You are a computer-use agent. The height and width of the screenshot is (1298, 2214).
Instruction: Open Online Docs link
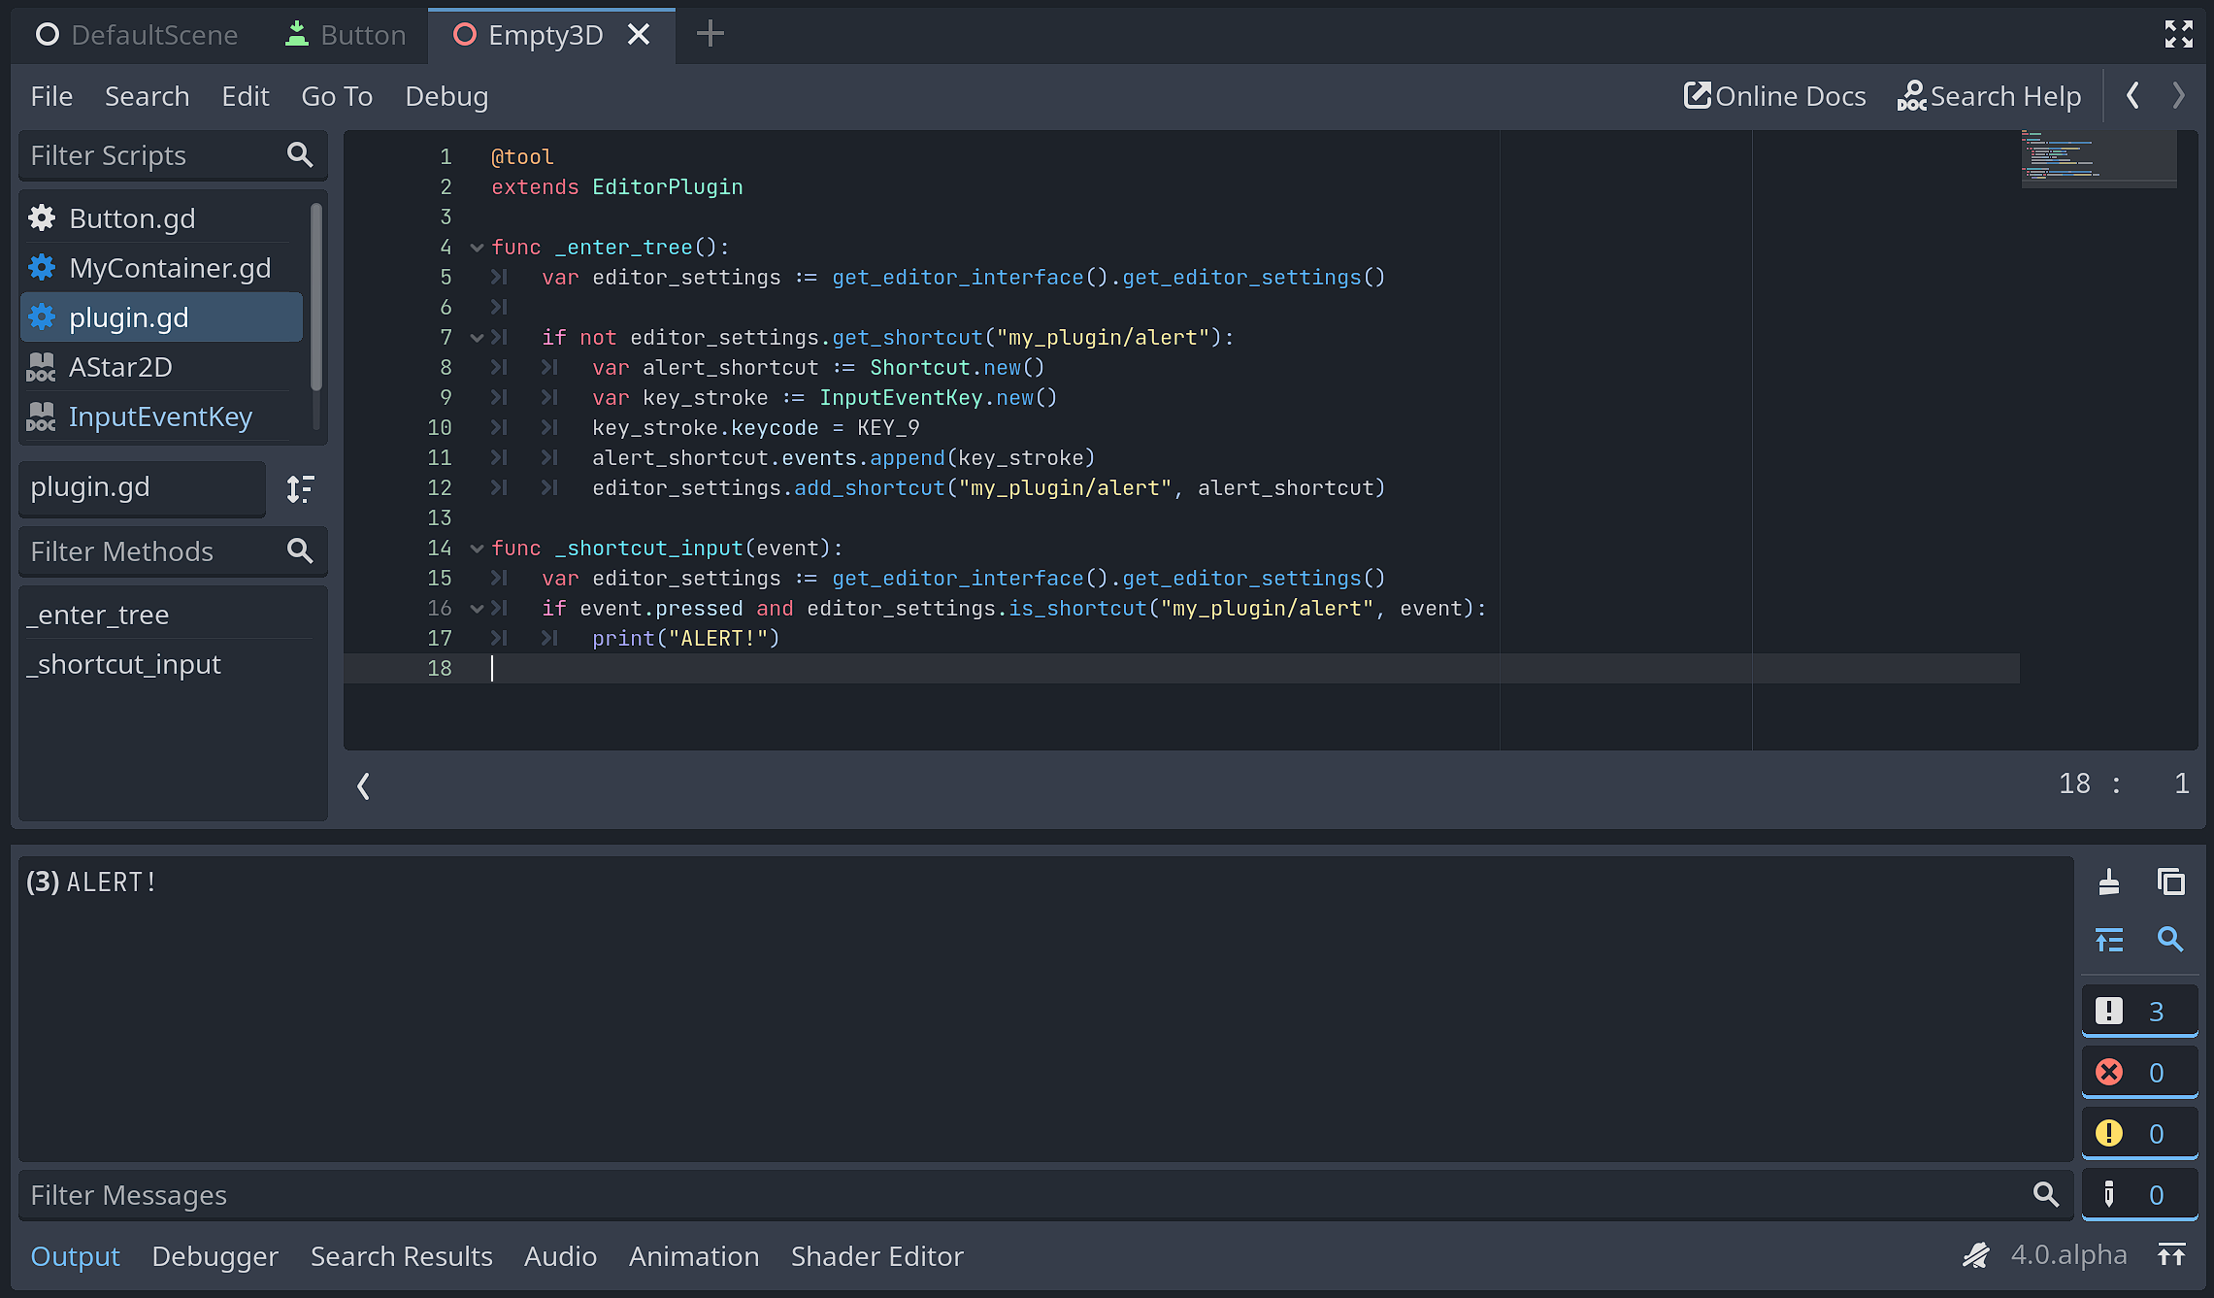(x=1774, y=96)
